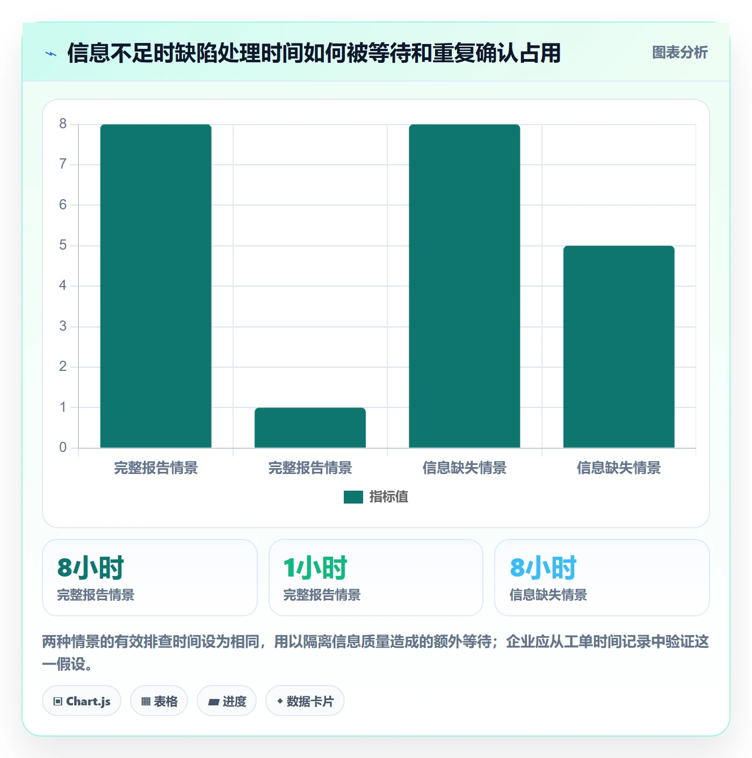Screen dimensions: 752x758
Task: Click y-axis label 8
Action: [63, 124]
